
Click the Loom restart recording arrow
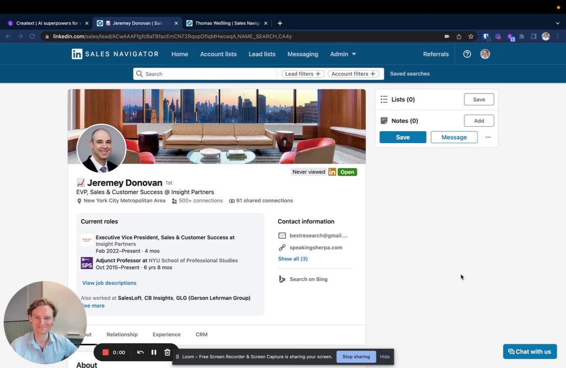[140, 352]
